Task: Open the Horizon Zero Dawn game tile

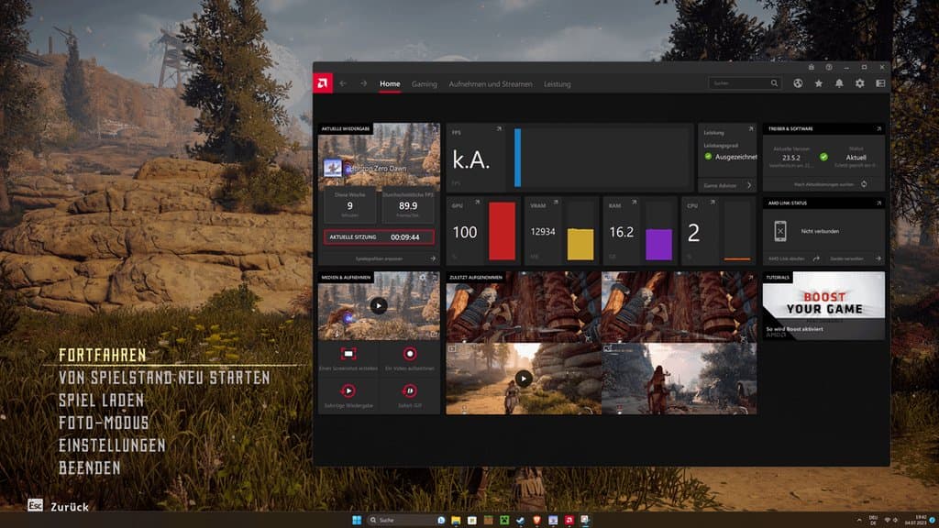Action: pyautogui.click(x=379, y=158)
